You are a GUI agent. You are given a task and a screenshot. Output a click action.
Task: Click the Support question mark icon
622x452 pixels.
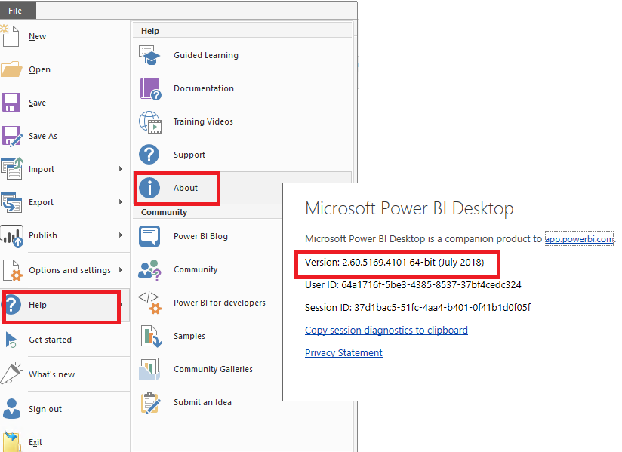point(149,155)
